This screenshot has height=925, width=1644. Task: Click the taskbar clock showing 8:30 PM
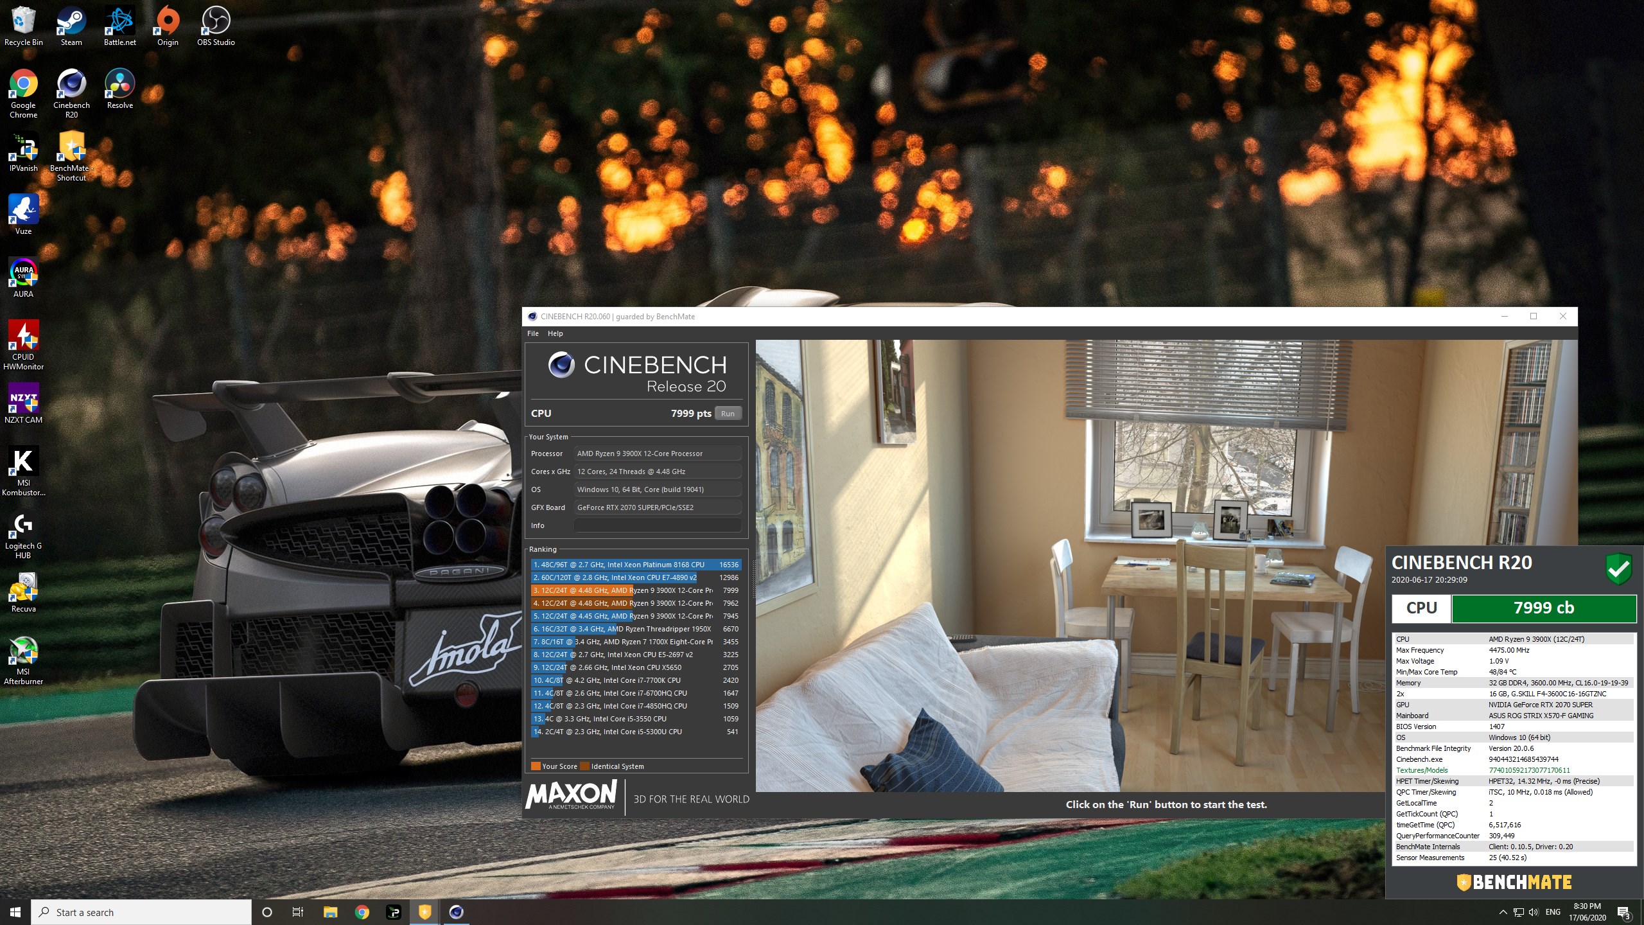(1587, 912)
